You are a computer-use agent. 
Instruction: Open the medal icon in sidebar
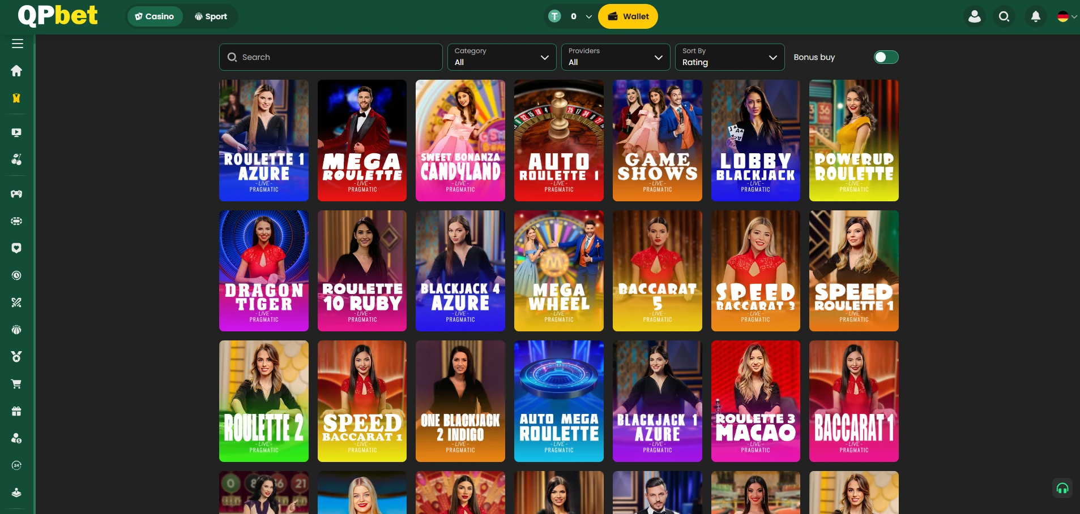(16, 357)
